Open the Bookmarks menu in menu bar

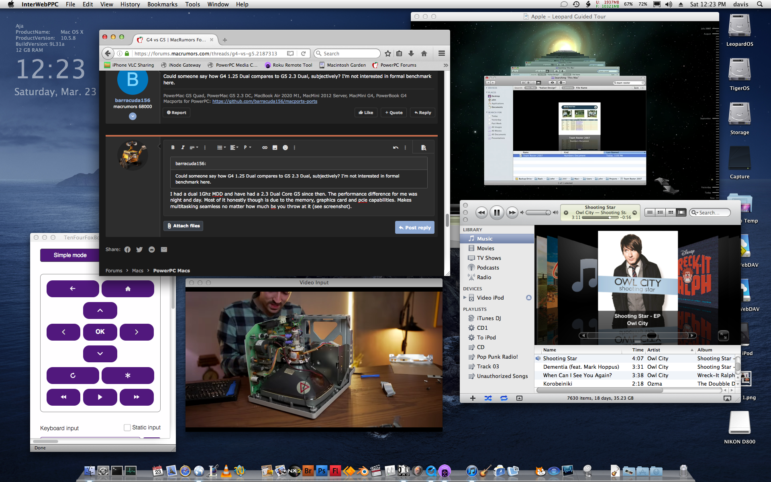tap(162, 4)
